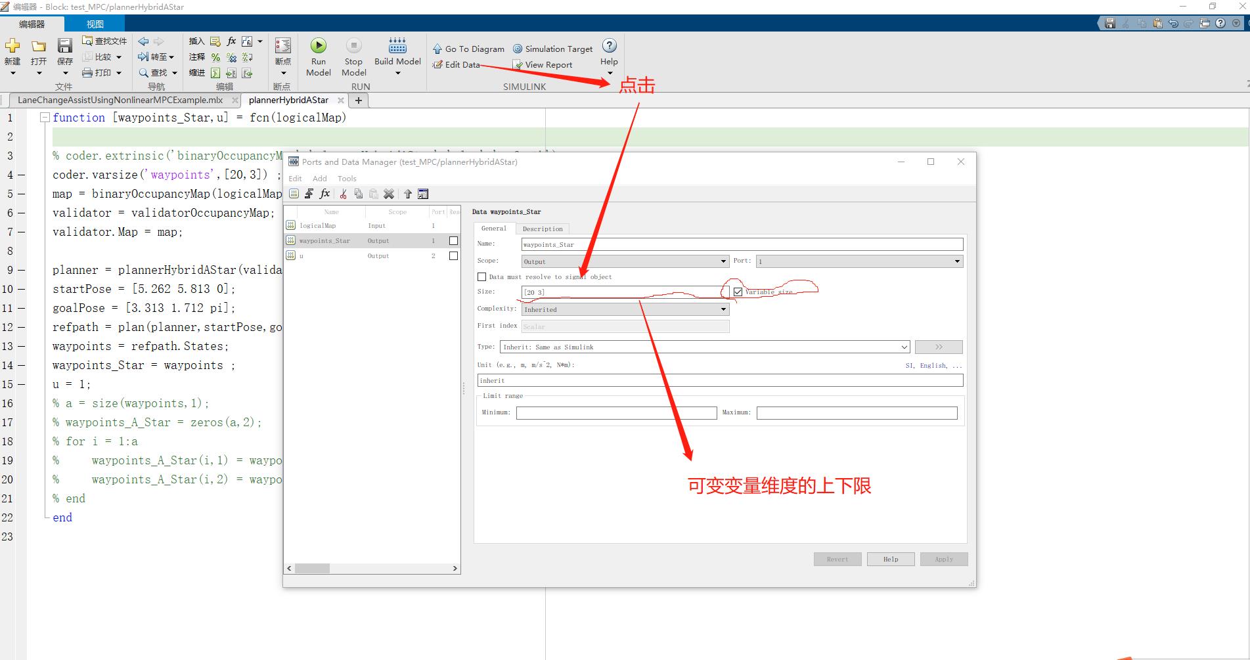Viewport: 1250px width, 660px height.
Task: Open Edit Data in the Simulink section
Action: coord(460,64)
